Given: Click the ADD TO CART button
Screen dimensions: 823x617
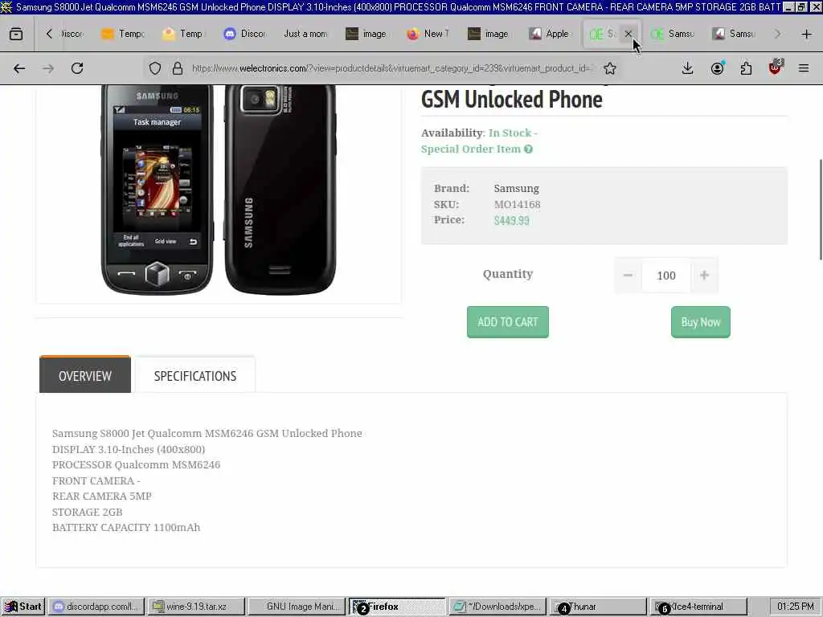Looking at the screenshot, I should (x=508, y=321).
